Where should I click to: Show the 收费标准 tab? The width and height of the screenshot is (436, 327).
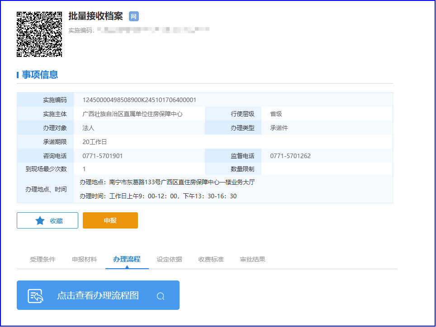click(211, 259)
